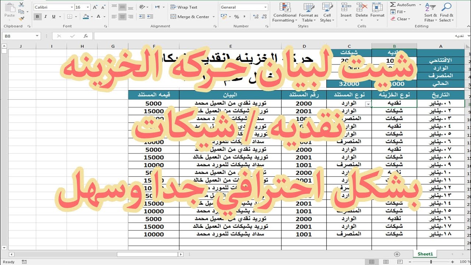Viewport: 471px width, 265px height.
Task: Open the font size 16 dropdown
Action: 88,7
